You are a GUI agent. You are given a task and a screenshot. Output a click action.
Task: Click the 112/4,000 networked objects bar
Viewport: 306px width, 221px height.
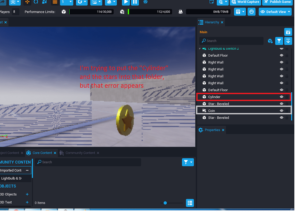[150, 12]
